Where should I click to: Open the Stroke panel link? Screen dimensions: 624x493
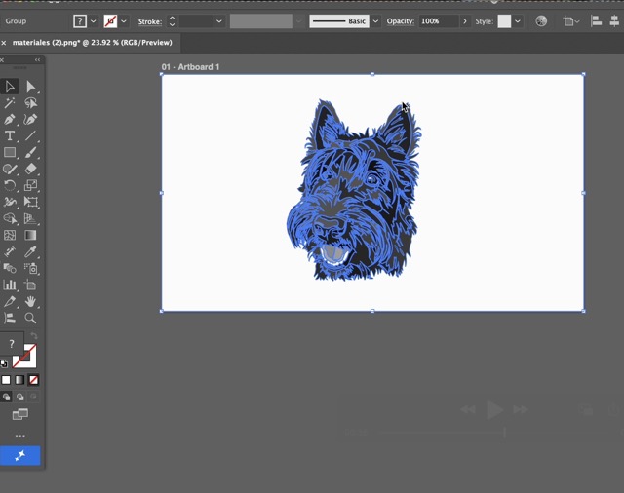[150, 21]
